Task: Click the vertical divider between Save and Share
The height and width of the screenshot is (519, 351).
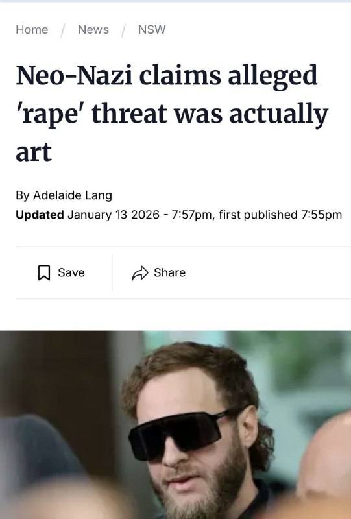Action: [112, 272]
